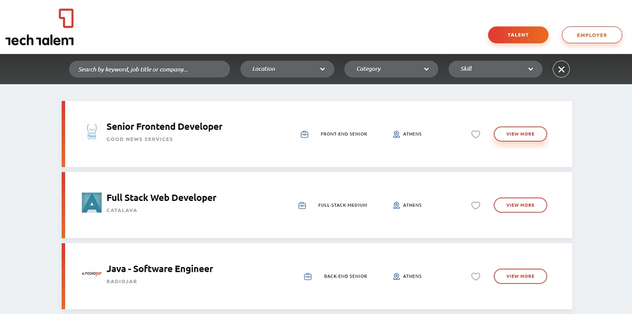Open the Senior Frontend Developer job title

(164, 127)
